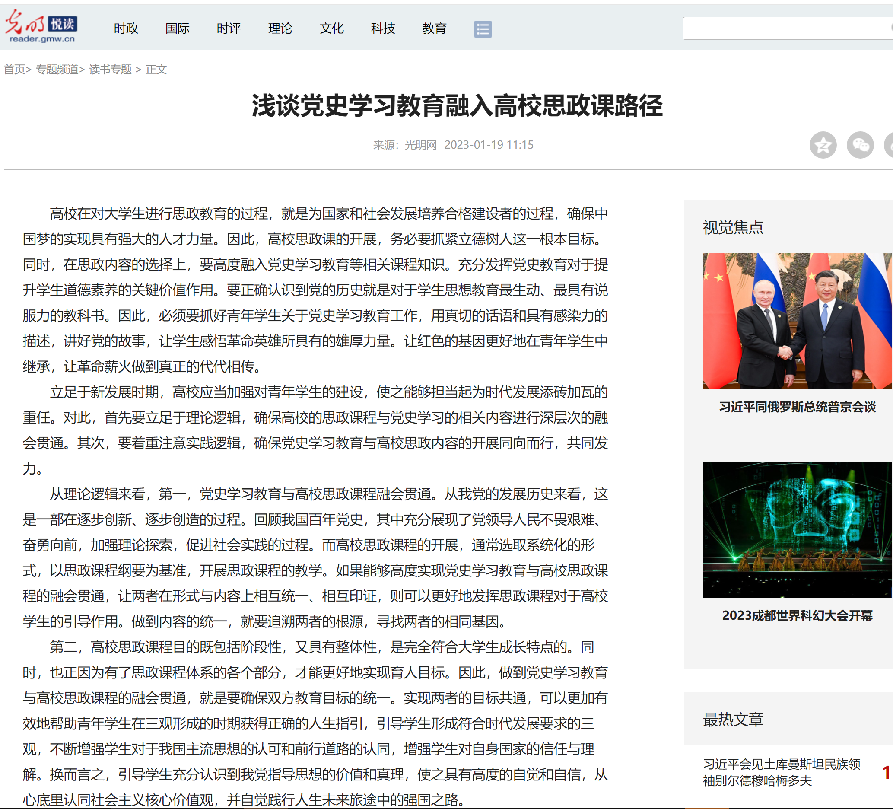Share the article using the WeChat icon

click(x=860, y=145)
